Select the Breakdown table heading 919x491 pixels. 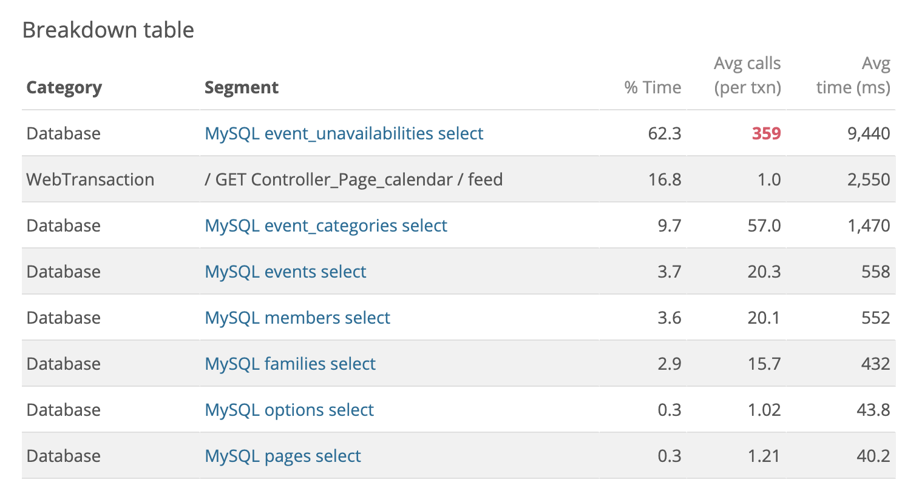click(108, 30)
